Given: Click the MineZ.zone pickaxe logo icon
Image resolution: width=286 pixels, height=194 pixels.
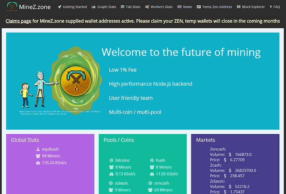Looking at the screenshot, I should pyautogui.click(x=12, y=7).
